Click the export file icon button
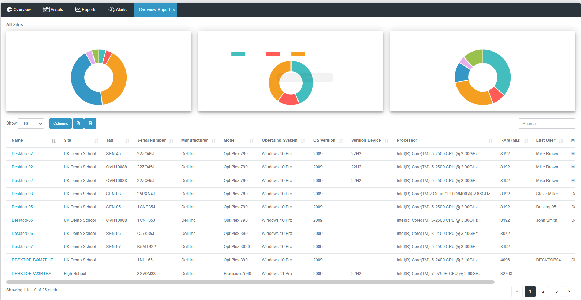581x300 pixels. pos(78,124)
